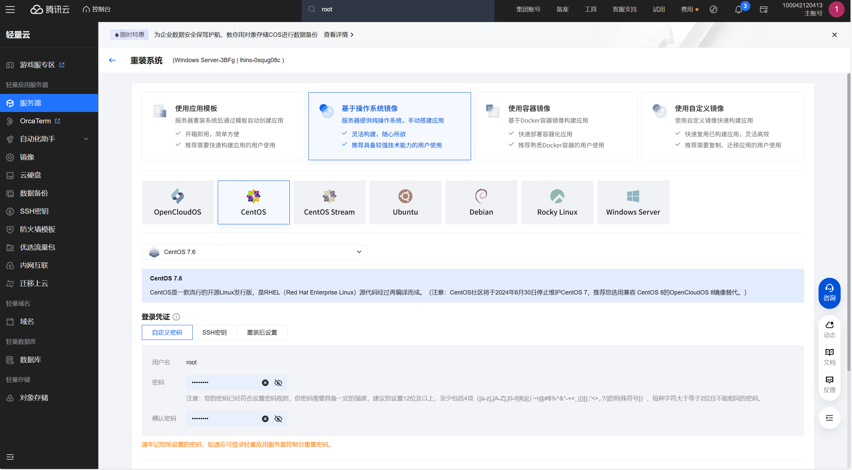
Task: Switch to the SSH密钥 credential tab
Action: tap(214, 332)
